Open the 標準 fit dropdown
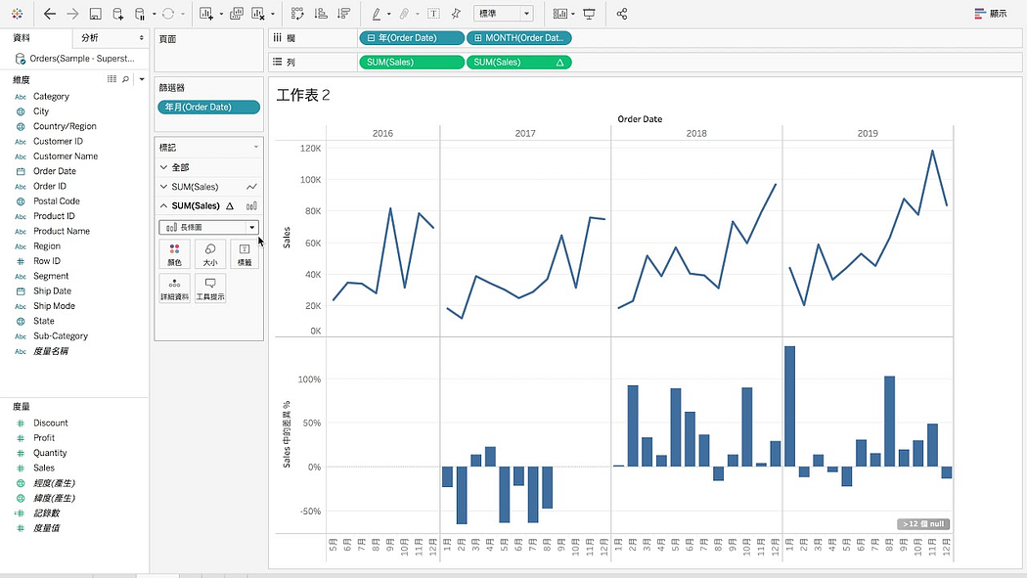 [x=504, y=13]
